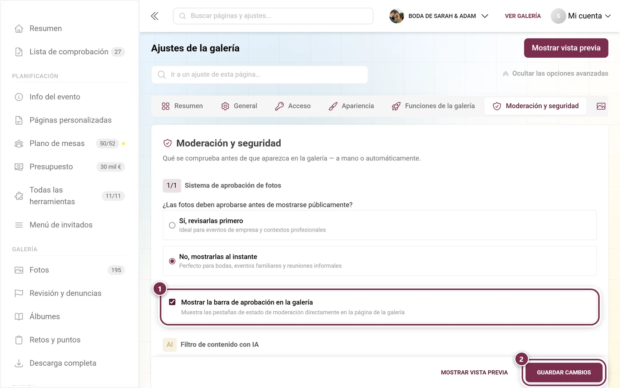The width and height of the screenshot is (620, 388).
Task: Open Lista de comprobación in sidebar
Action: coord(69,52)
